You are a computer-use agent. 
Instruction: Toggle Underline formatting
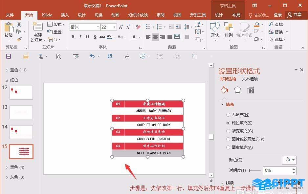87,37
